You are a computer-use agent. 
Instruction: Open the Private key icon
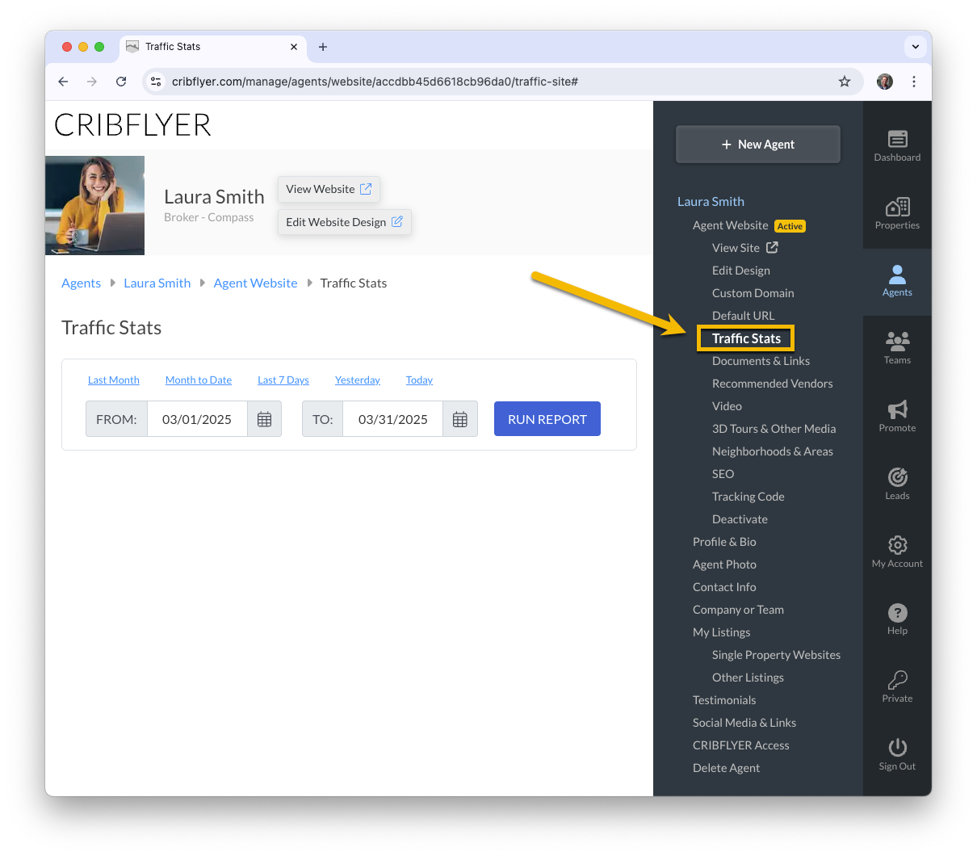pos(897,679)
